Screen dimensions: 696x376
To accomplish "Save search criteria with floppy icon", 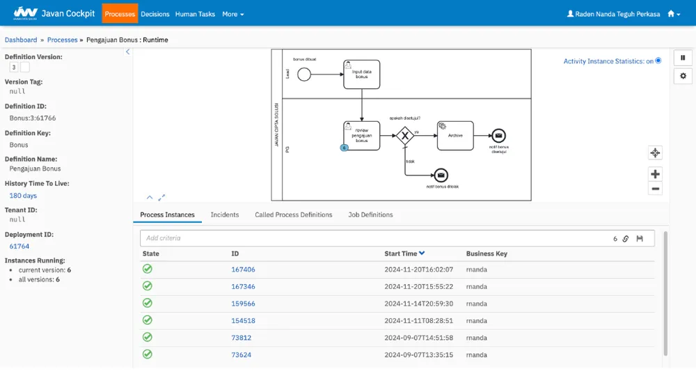I will 639,239.
